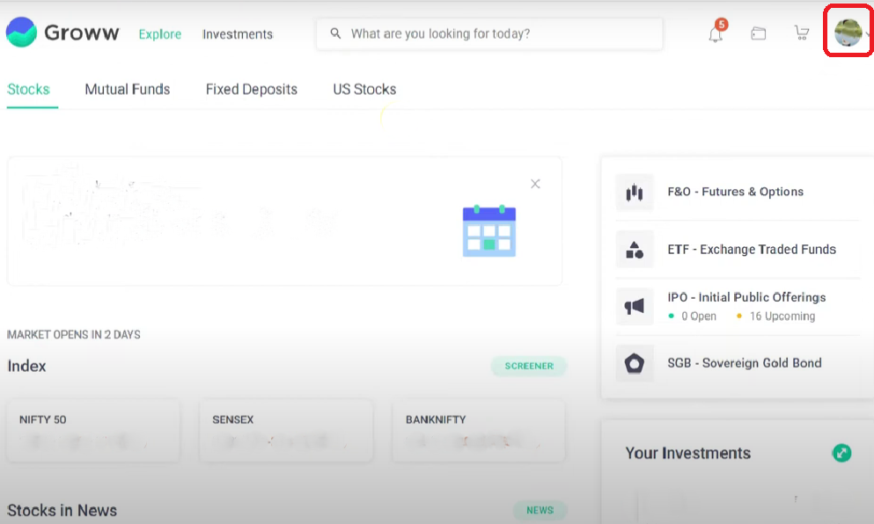
Task: Select the Fixed Deposits tab
Action: pyautogui.click(x=252, y=89)
